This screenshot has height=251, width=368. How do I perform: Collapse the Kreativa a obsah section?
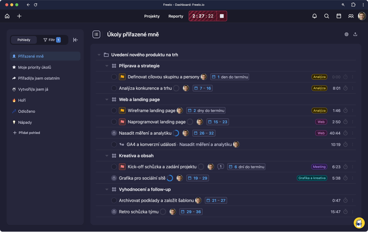[x=107, y=156]
